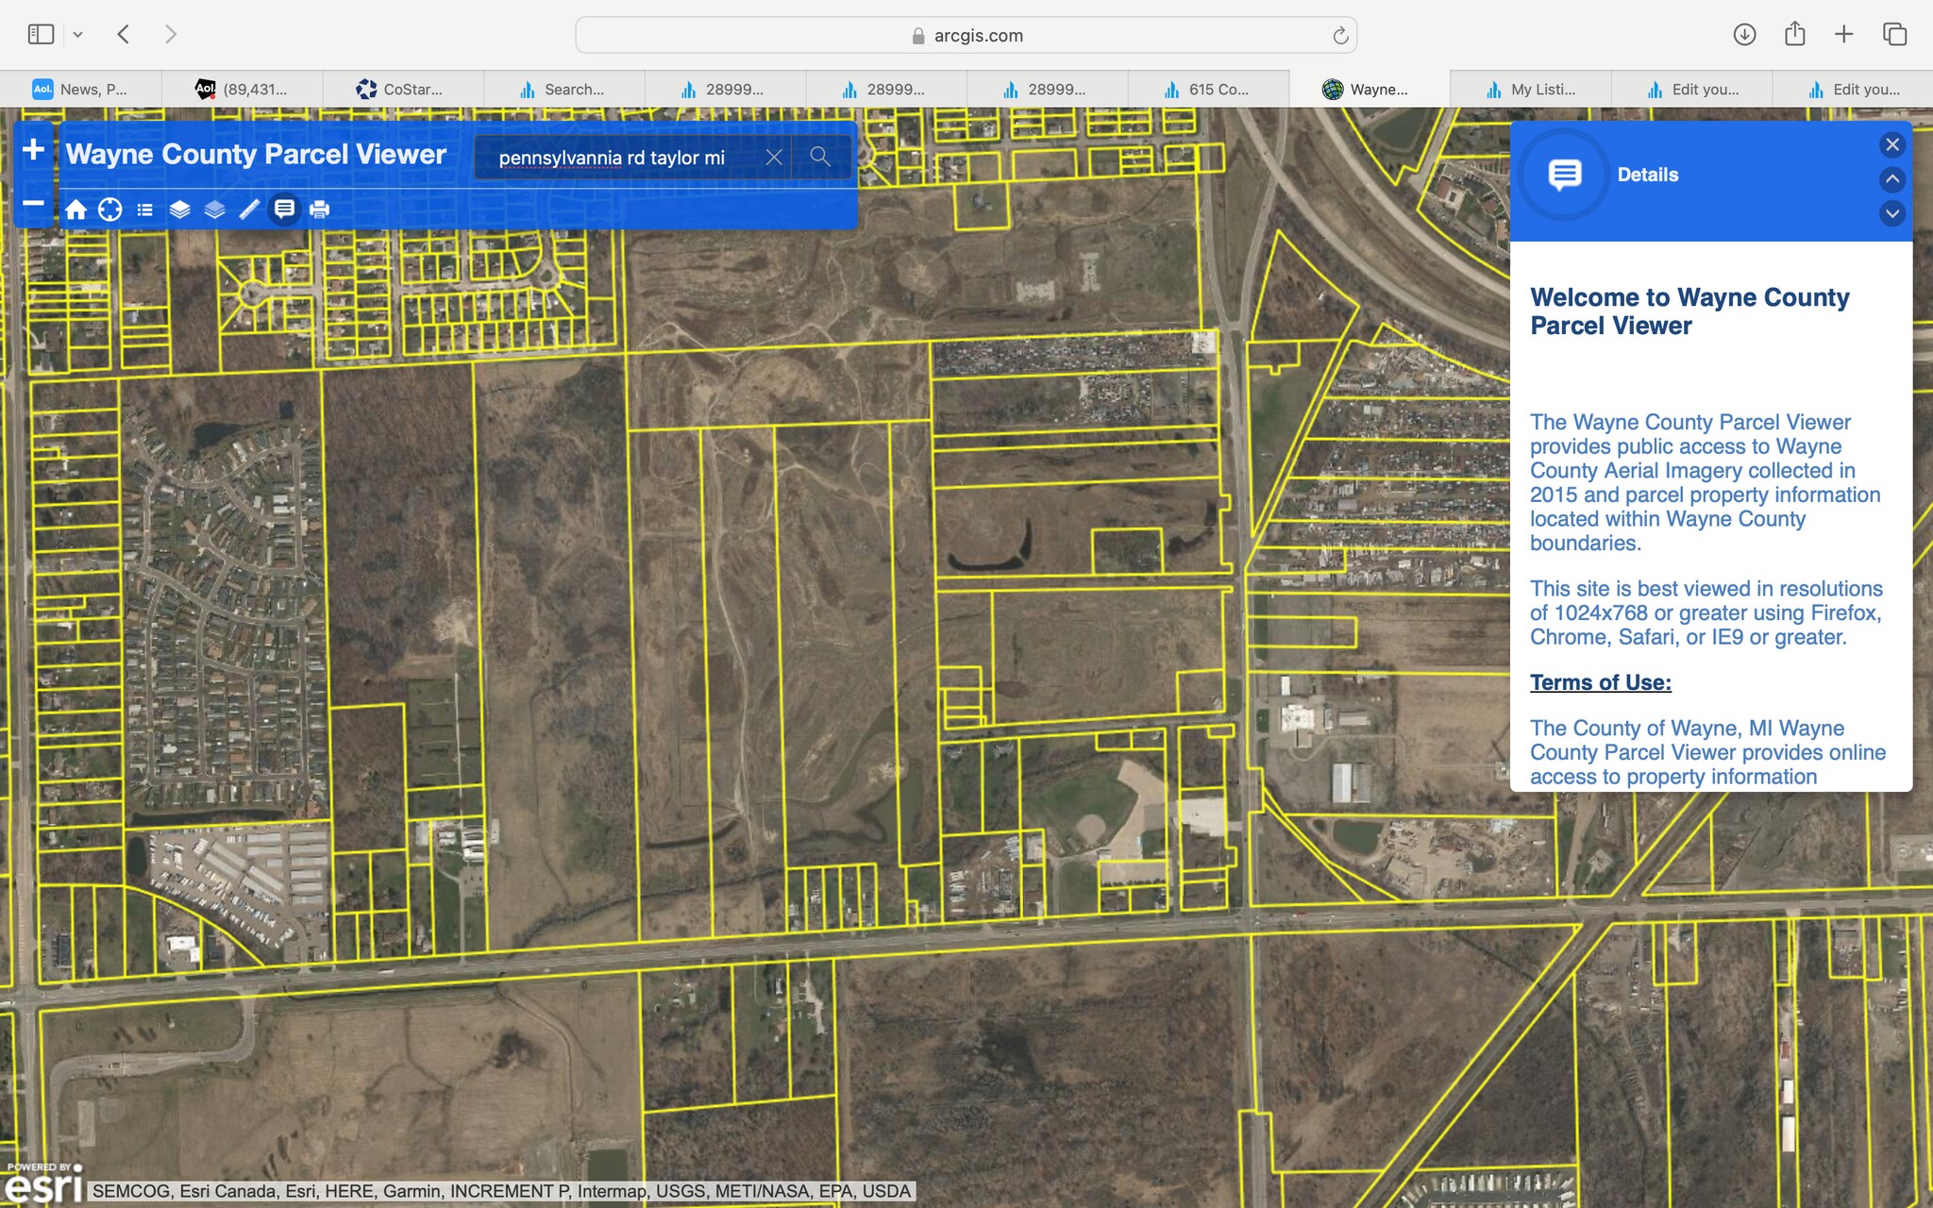Image resolution: width=1933 pixels, height=1208 pixels.
Task: Zoom in with the plus button
Action: coord(33,150)
